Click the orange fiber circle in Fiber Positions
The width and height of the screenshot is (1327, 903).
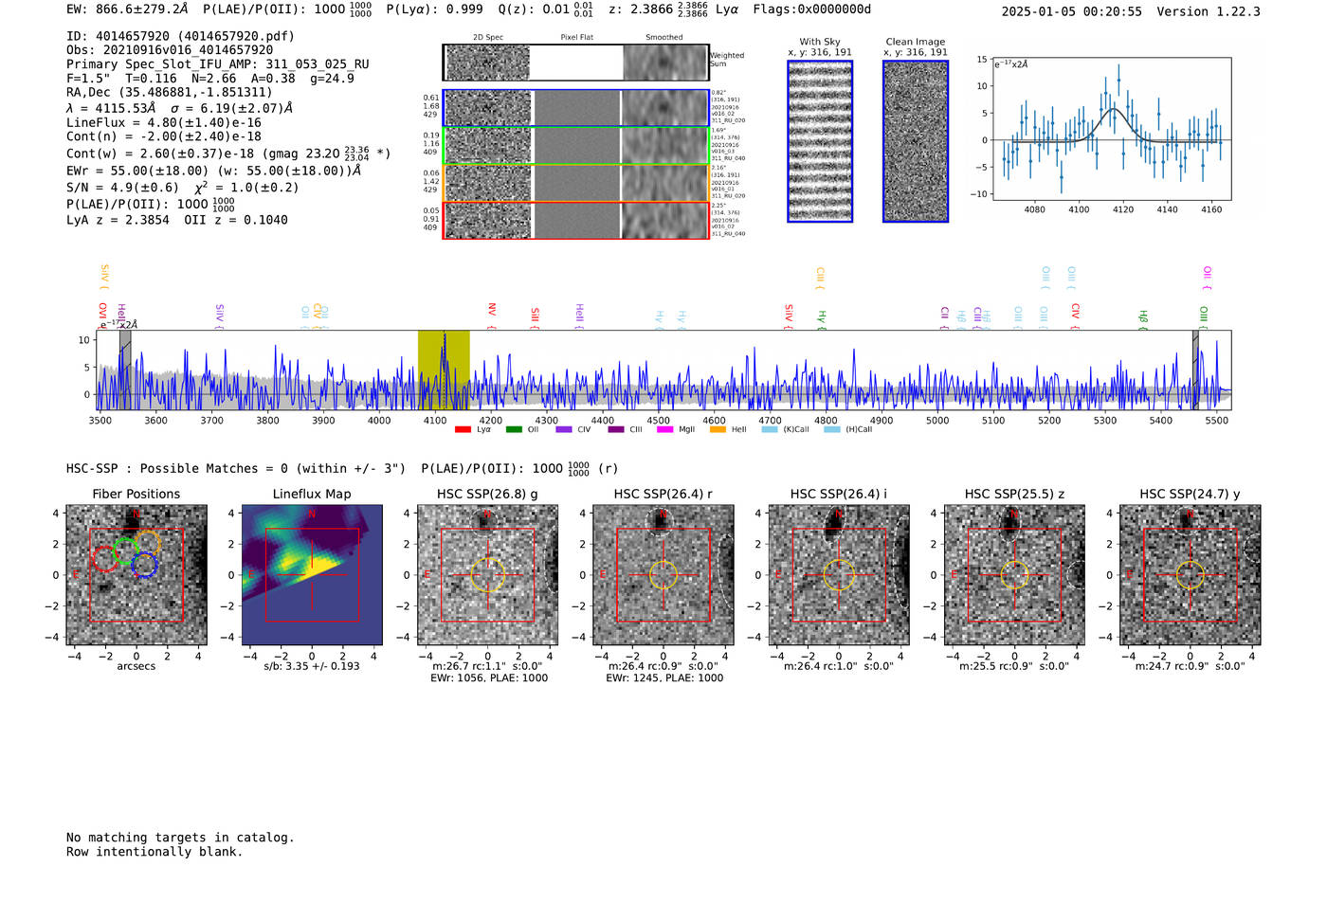pos(147,543)
